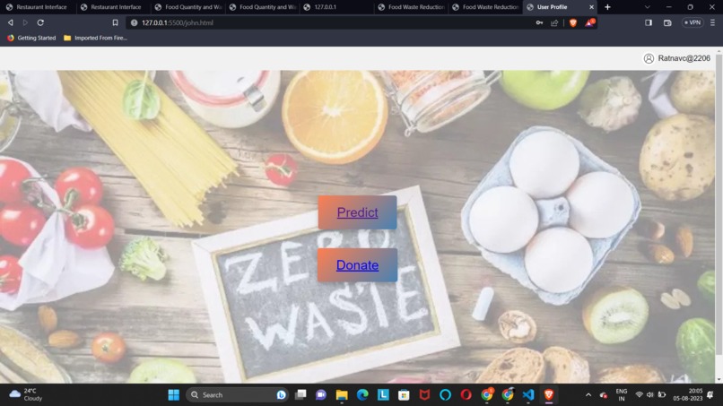This screenshot has height=406, width=723.
Task: Reload the page with the refresh icon
Action: tap(40, 22)
